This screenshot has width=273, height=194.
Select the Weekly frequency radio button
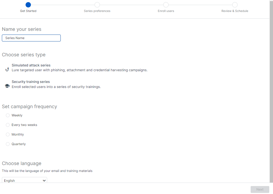point(8,115)
